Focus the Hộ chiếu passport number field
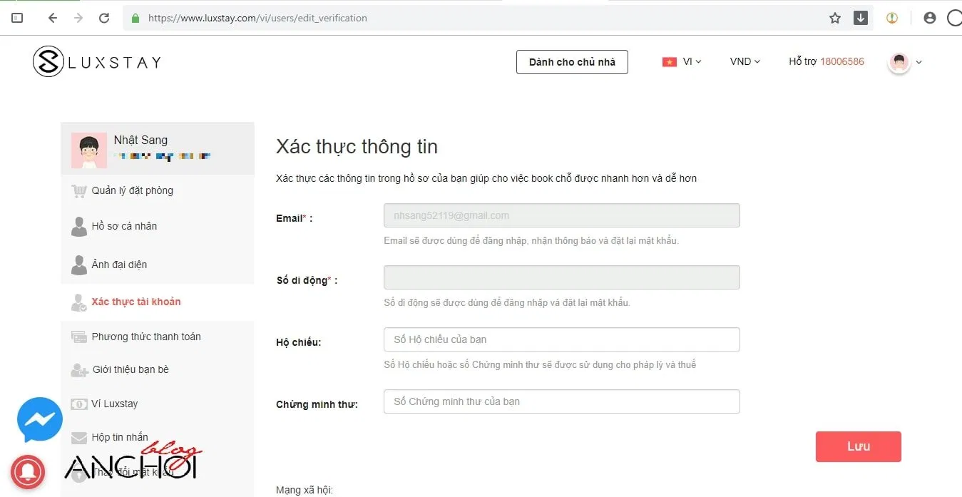962x497 pixels. coord(562,339)
